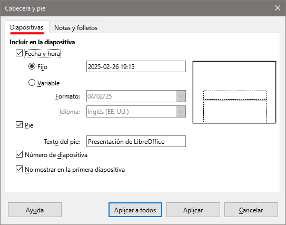Click the Aplicar a todos button
Image resolution: width=286 pixels, height=225 pixels.
[135, 210]
